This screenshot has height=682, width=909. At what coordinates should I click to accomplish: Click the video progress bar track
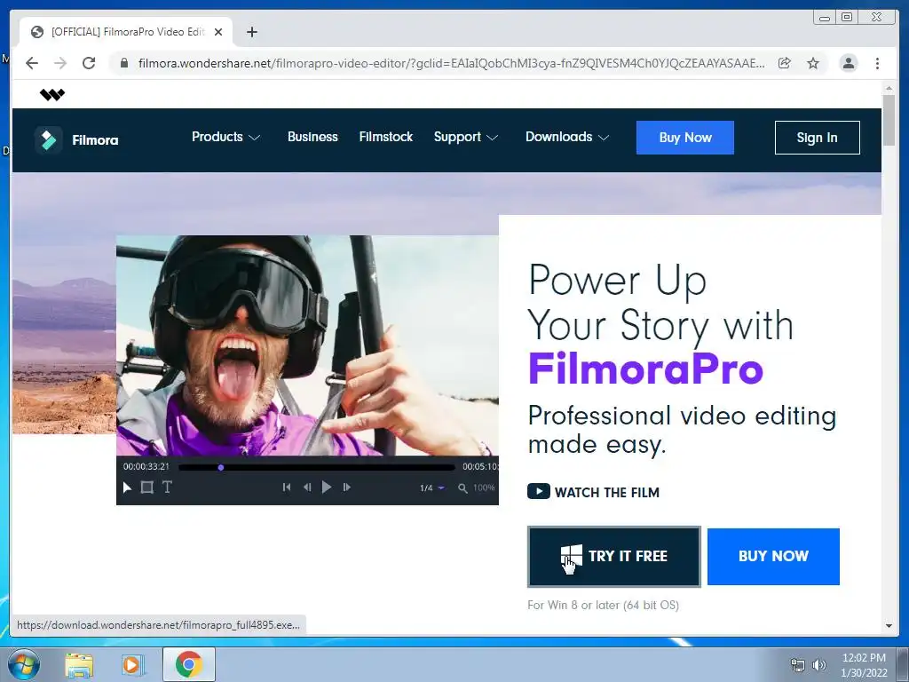point(317,467)
